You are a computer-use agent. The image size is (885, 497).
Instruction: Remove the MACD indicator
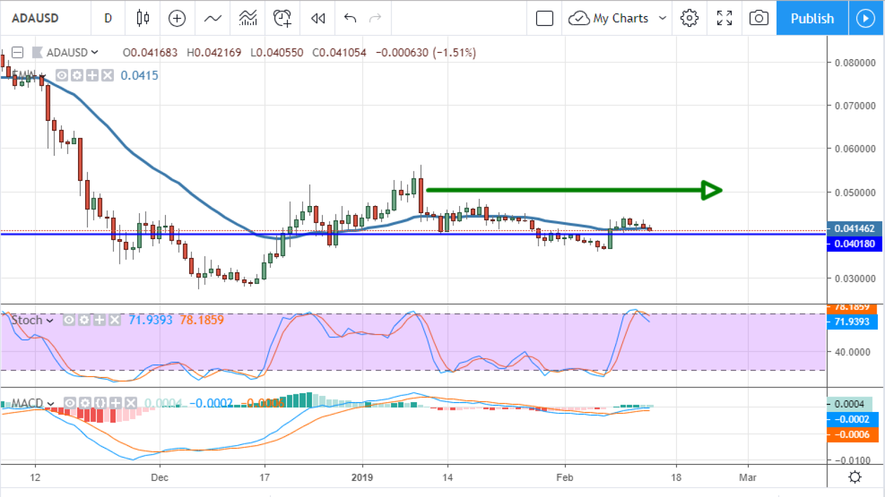point(131,403)
